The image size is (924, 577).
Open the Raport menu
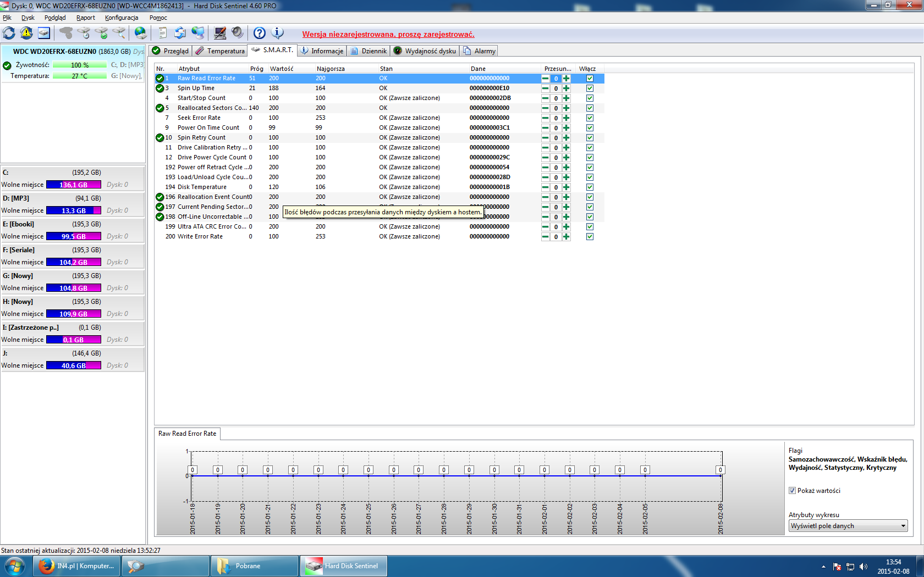pos(86,18)
